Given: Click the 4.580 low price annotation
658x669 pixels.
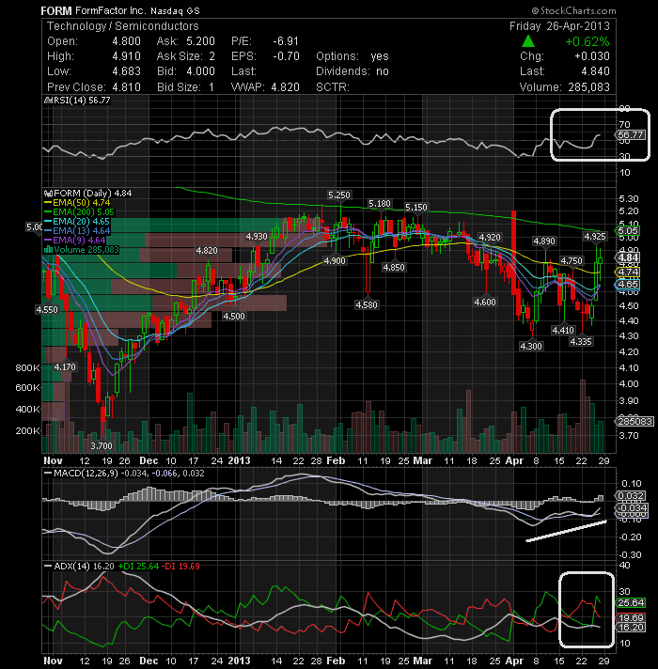Looking at the screenshot, I should [x=367, y=304].
